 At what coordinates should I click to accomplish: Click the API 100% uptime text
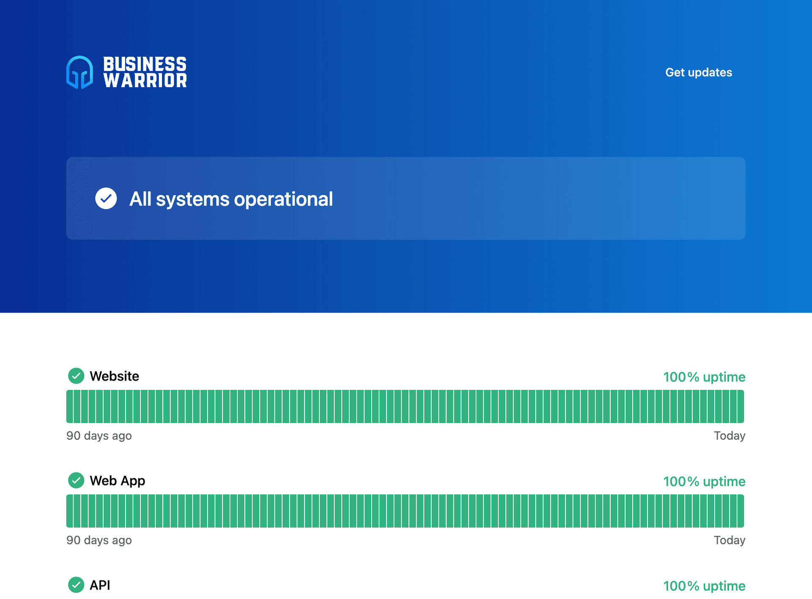pyautogui.click(x=704, y=586)
